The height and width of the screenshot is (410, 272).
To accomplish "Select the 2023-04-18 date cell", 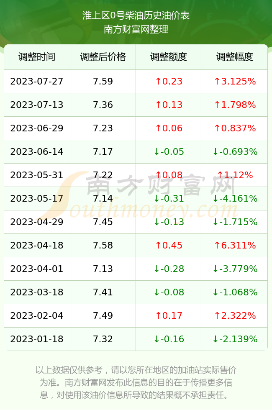I will click(37, 245).
